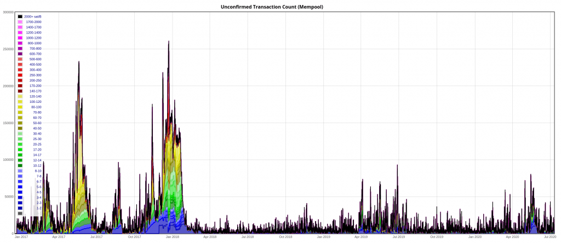Toggle the 10-12 legend label
This screenshot has width=561, height=243.
(x=37, y=165)
